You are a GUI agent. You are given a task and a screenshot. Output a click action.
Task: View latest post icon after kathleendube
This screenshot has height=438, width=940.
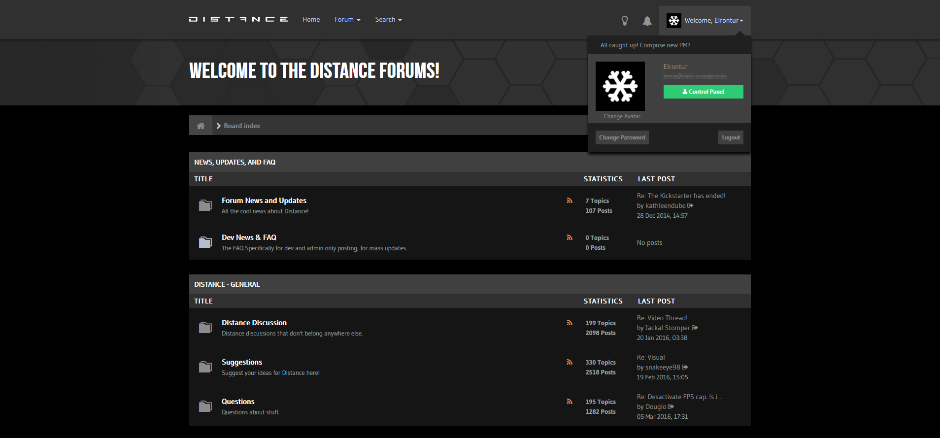tap(691, 205)
